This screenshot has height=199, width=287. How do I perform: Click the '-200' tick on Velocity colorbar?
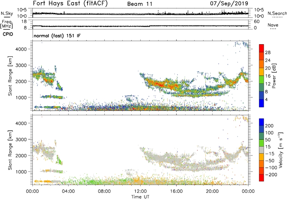coord(271,175)
